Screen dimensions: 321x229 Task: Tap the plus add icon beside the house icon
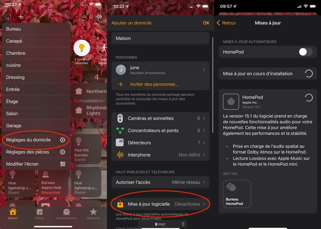click(x=21, y=16)
